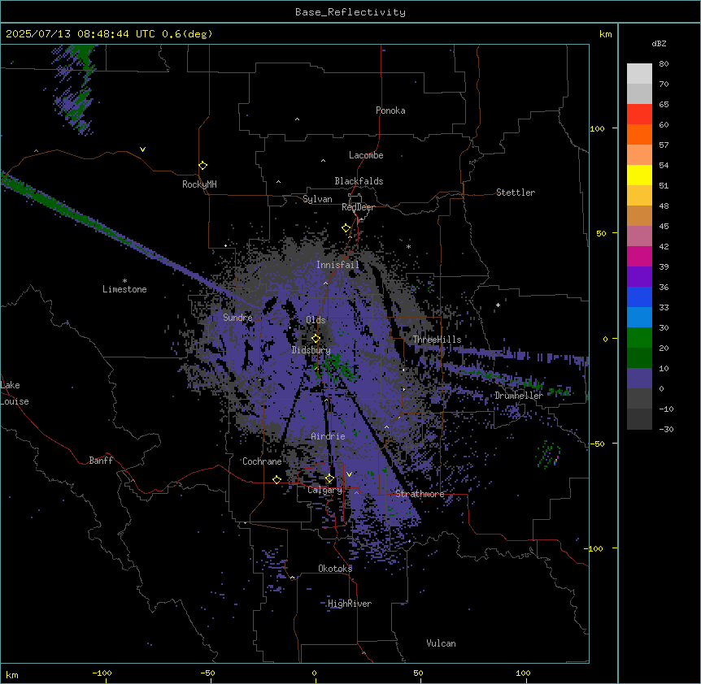Click the Banff label
This screenshot has width=701, height=684.
coord(101,461)
